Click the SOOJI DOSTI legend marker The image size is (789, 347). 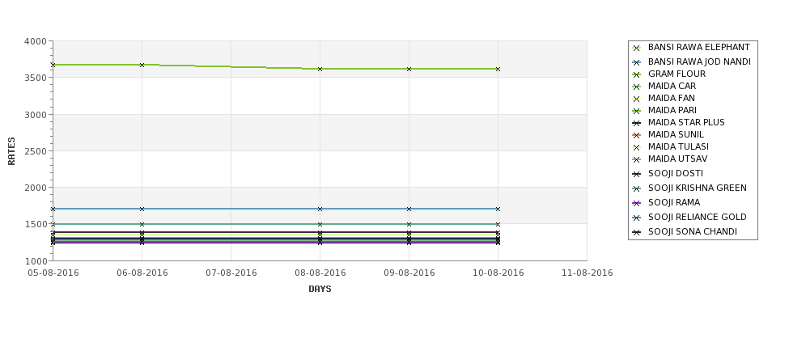636,174
